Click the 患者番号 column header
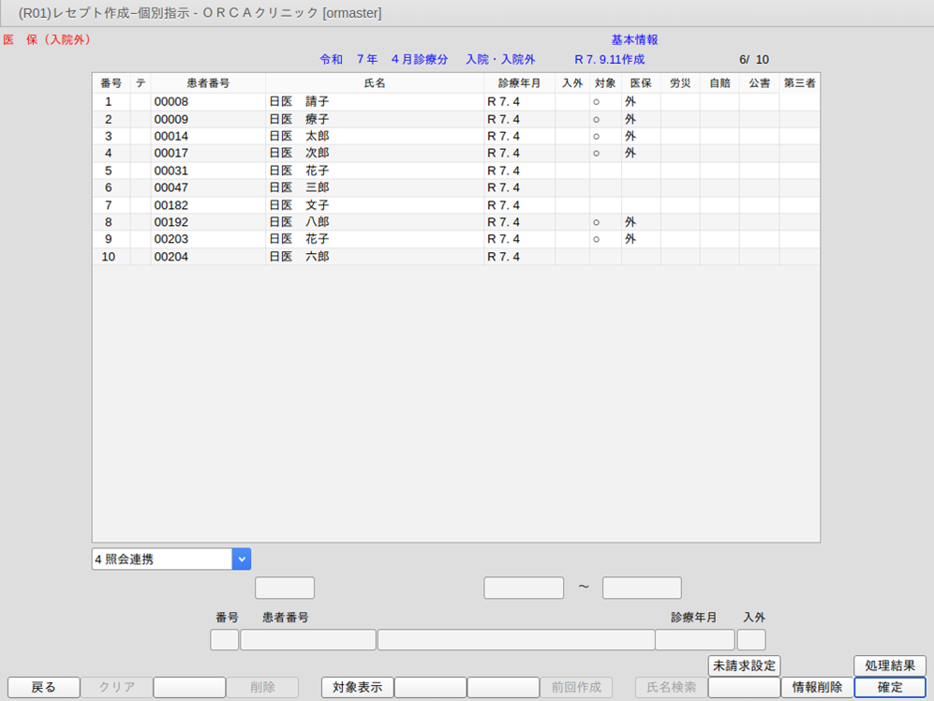Image resolution: width=934 pixels, height=701 pixels. [x=208, y=83]
